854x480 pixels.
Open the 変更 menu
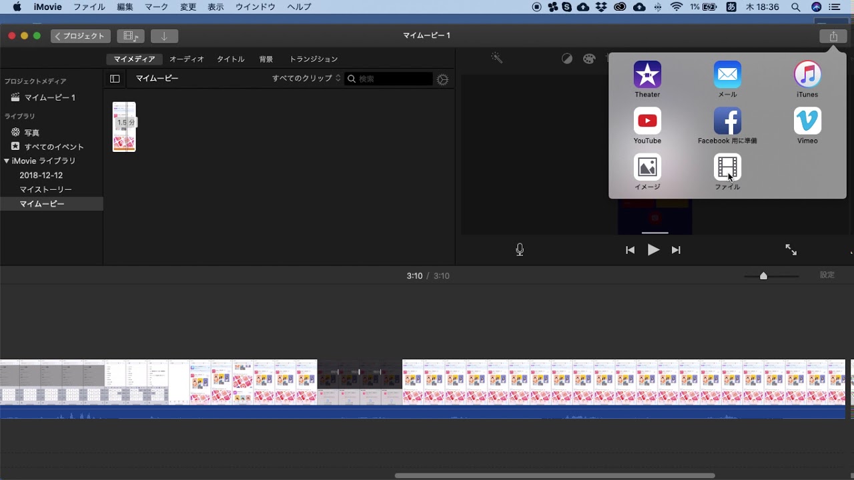(x=188, y=7)
